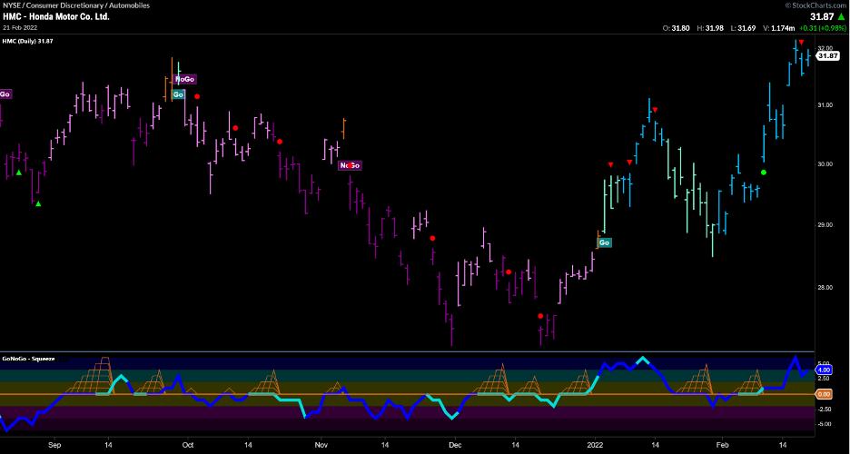The height and width of the screenshot is (454, 850).
Task: Select the NYSE / Consumer Discretionary / Automobiles breadcrumb
Action: [76, 5]
